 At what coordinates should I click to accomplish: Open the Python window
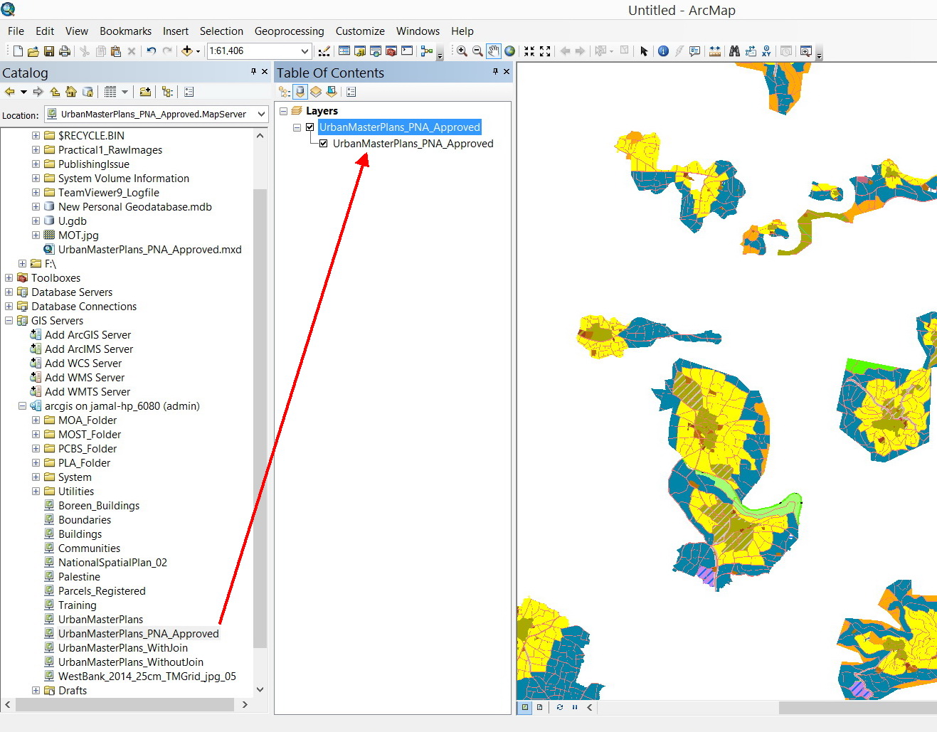point(407,51)
